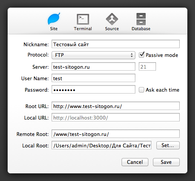Click the User Name field
This screenshot has width=195, height=181.
point(93,78)
